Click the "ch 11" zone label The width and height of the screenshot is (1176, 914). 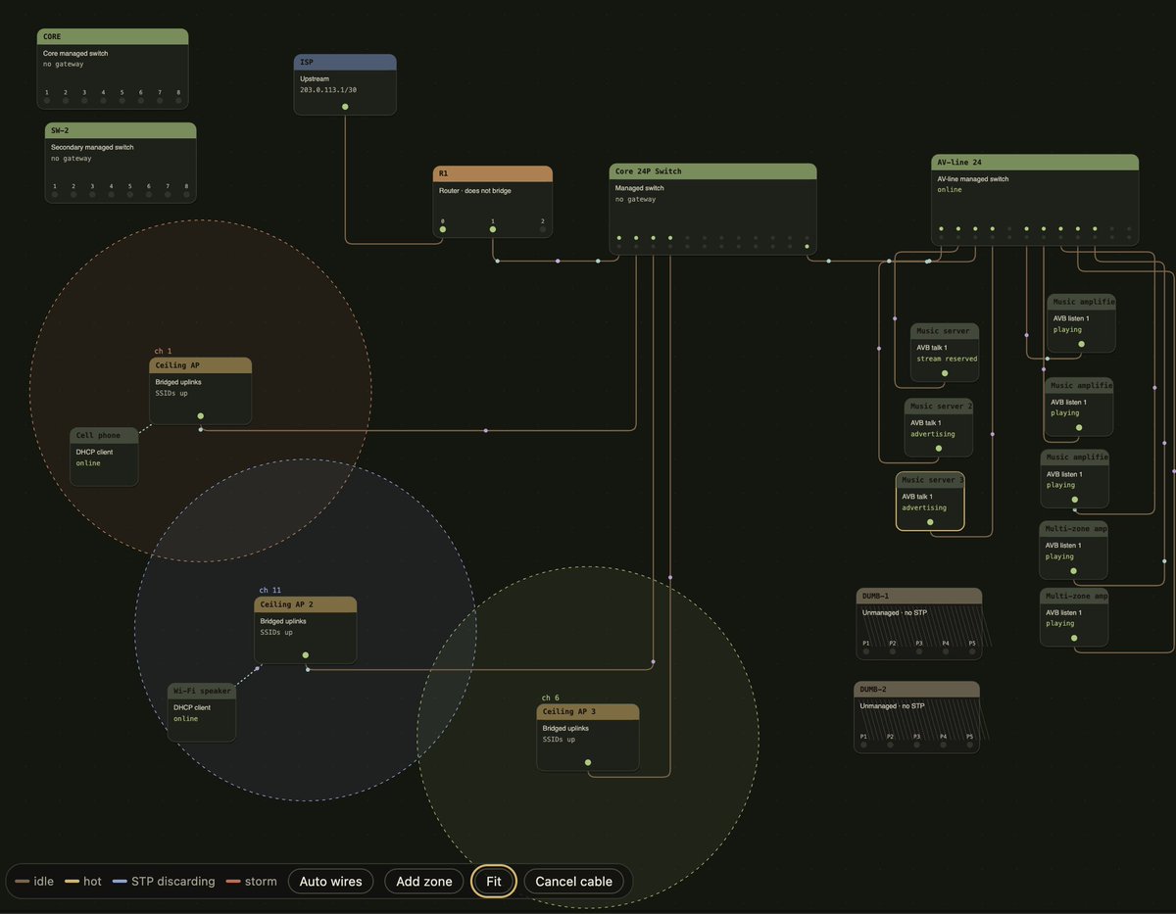pos(269,591)
